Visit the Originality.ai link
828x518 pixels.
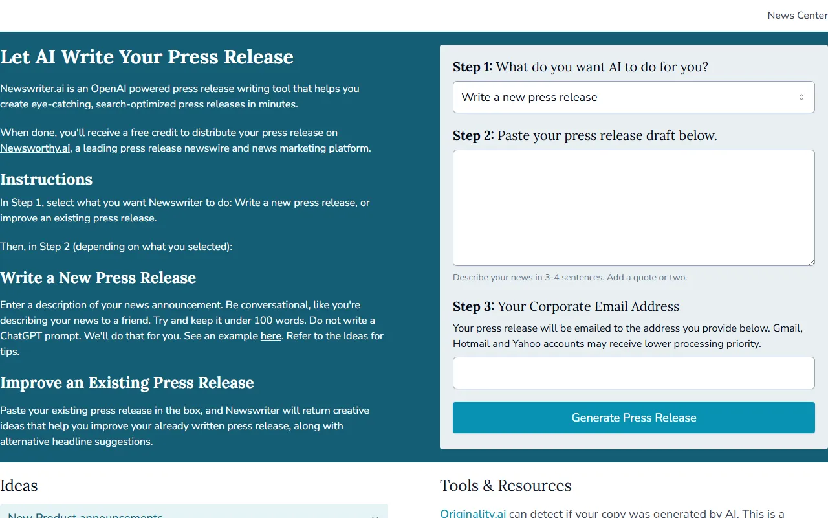click(473, 513)
